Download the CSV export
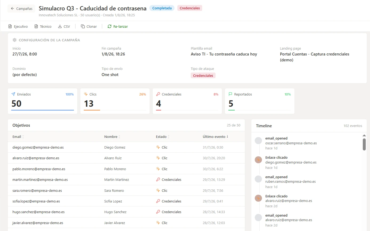The width and height of the screenshot is (370, 231). pos(64,26)
